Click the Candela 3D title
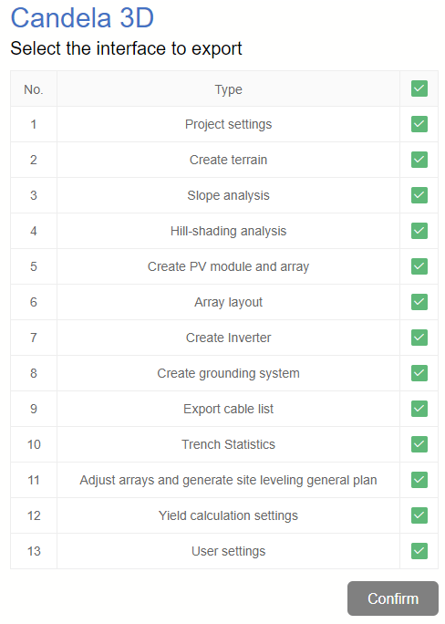 point(82,18)
